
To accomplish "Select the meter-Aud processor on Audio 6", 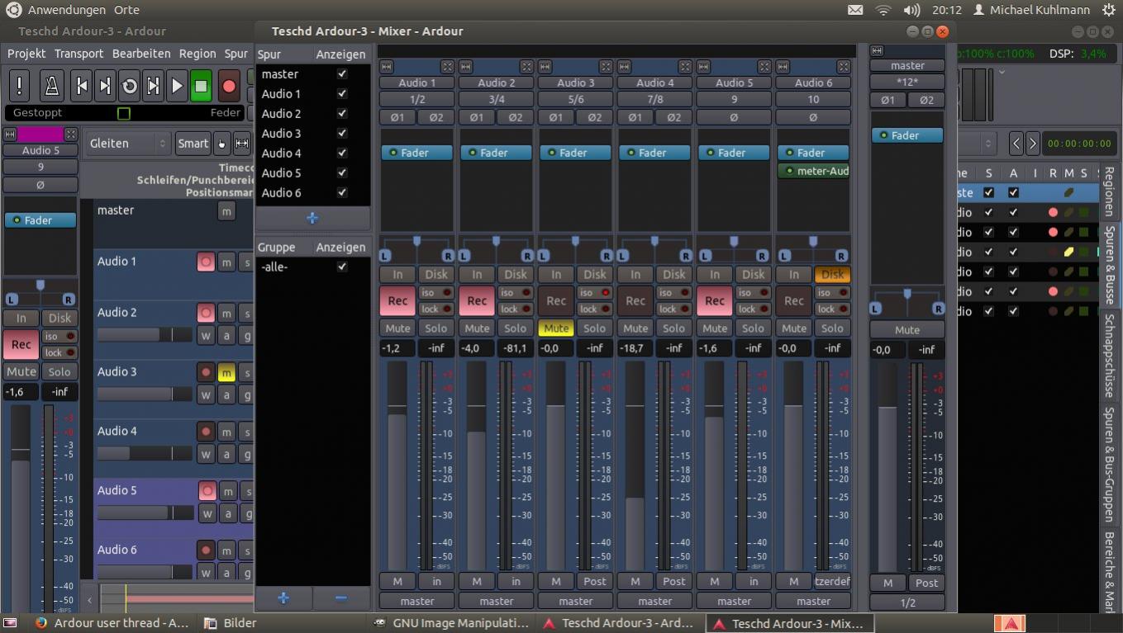I will click(x=814, y=171).
